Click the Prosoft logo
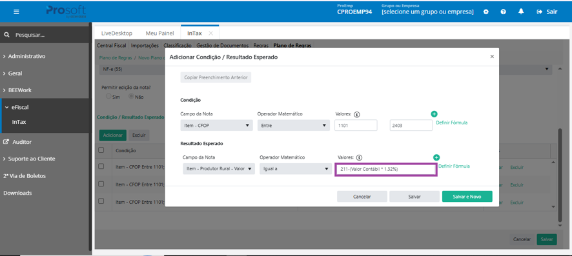The height and width of the screenshot is (256, 572). pyautogui.click(x=66, y=12)
